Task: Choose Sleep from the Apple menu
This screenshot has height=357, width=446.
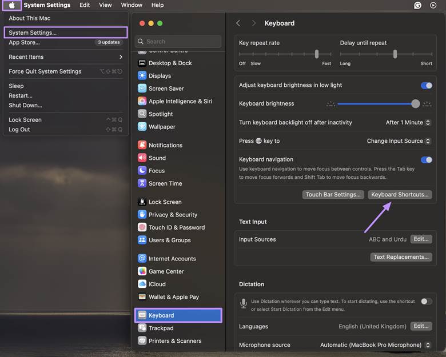Action: [16, 86]
